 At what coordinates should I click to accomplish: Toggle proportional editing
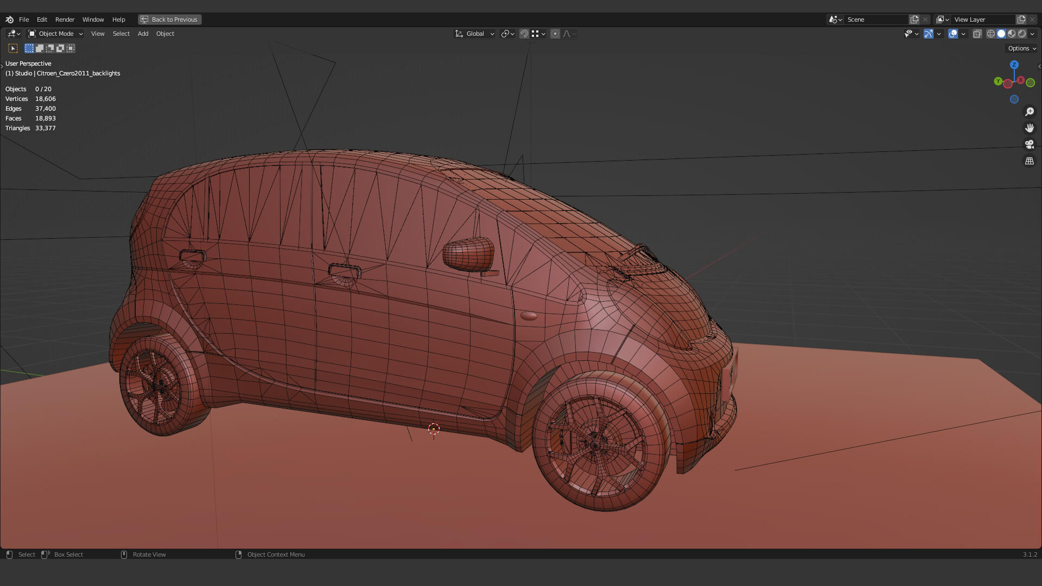(555, 34)
